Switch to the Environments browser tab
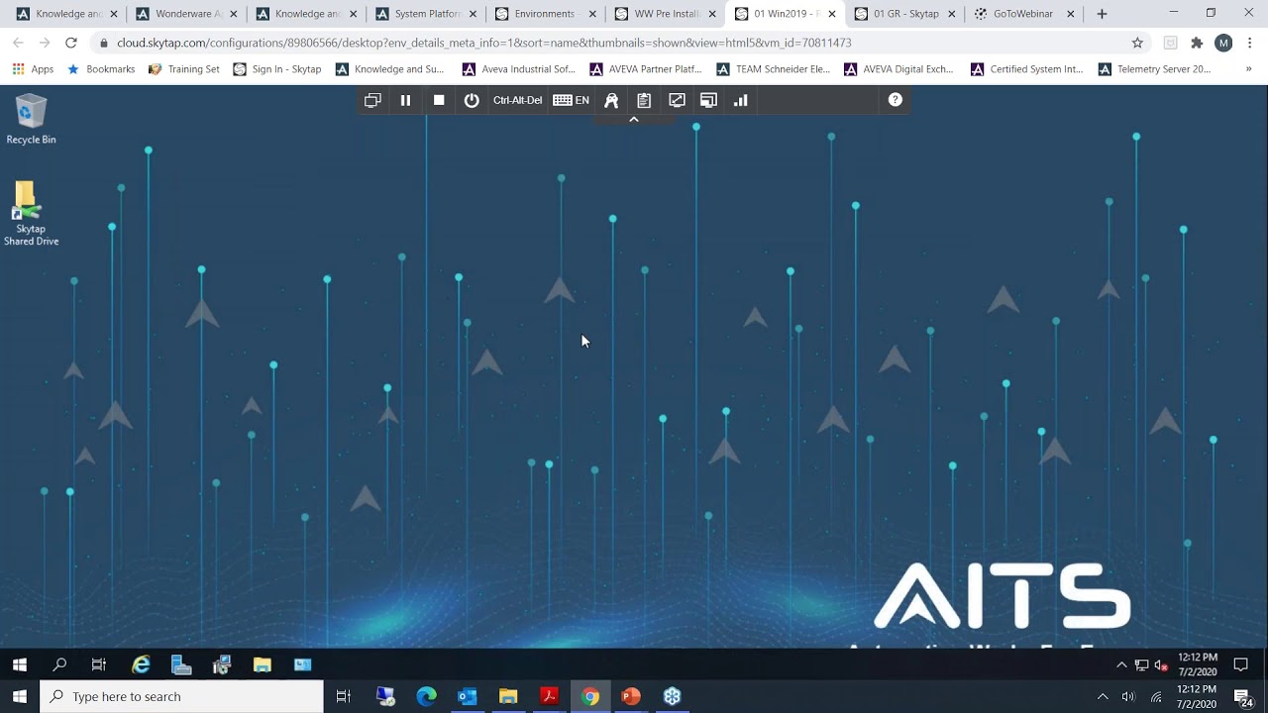 click(x=547, y=14)
